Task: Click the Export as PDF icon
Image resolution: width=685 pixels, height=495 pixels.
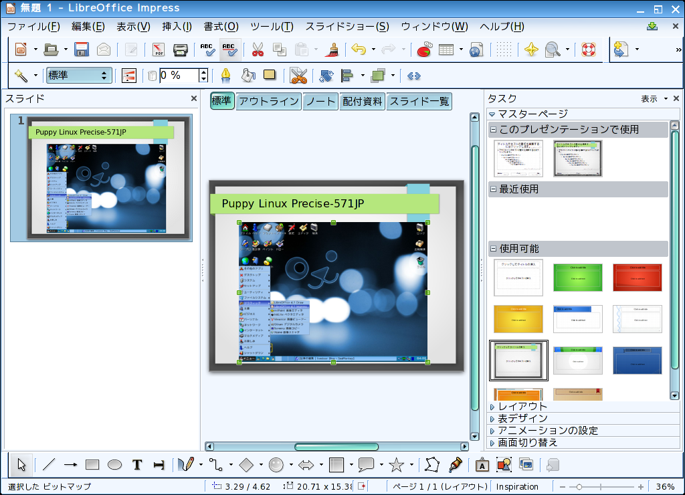Action: [159, 50]
